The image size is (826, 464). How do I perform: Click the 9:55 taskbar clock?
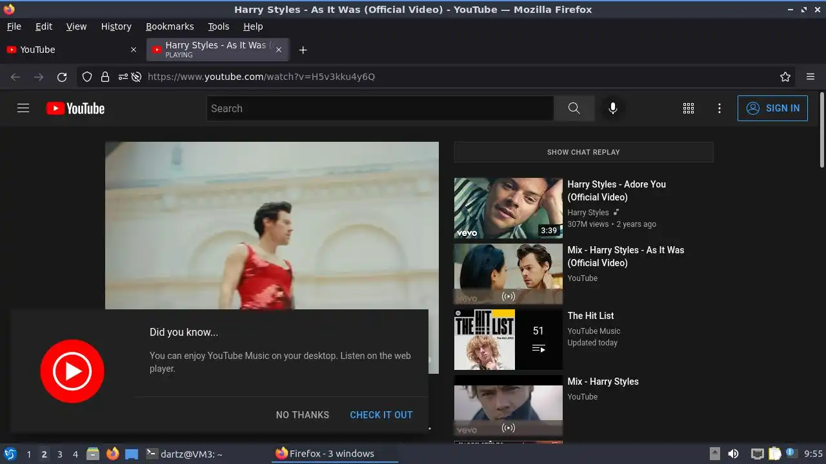click(813, 454)
